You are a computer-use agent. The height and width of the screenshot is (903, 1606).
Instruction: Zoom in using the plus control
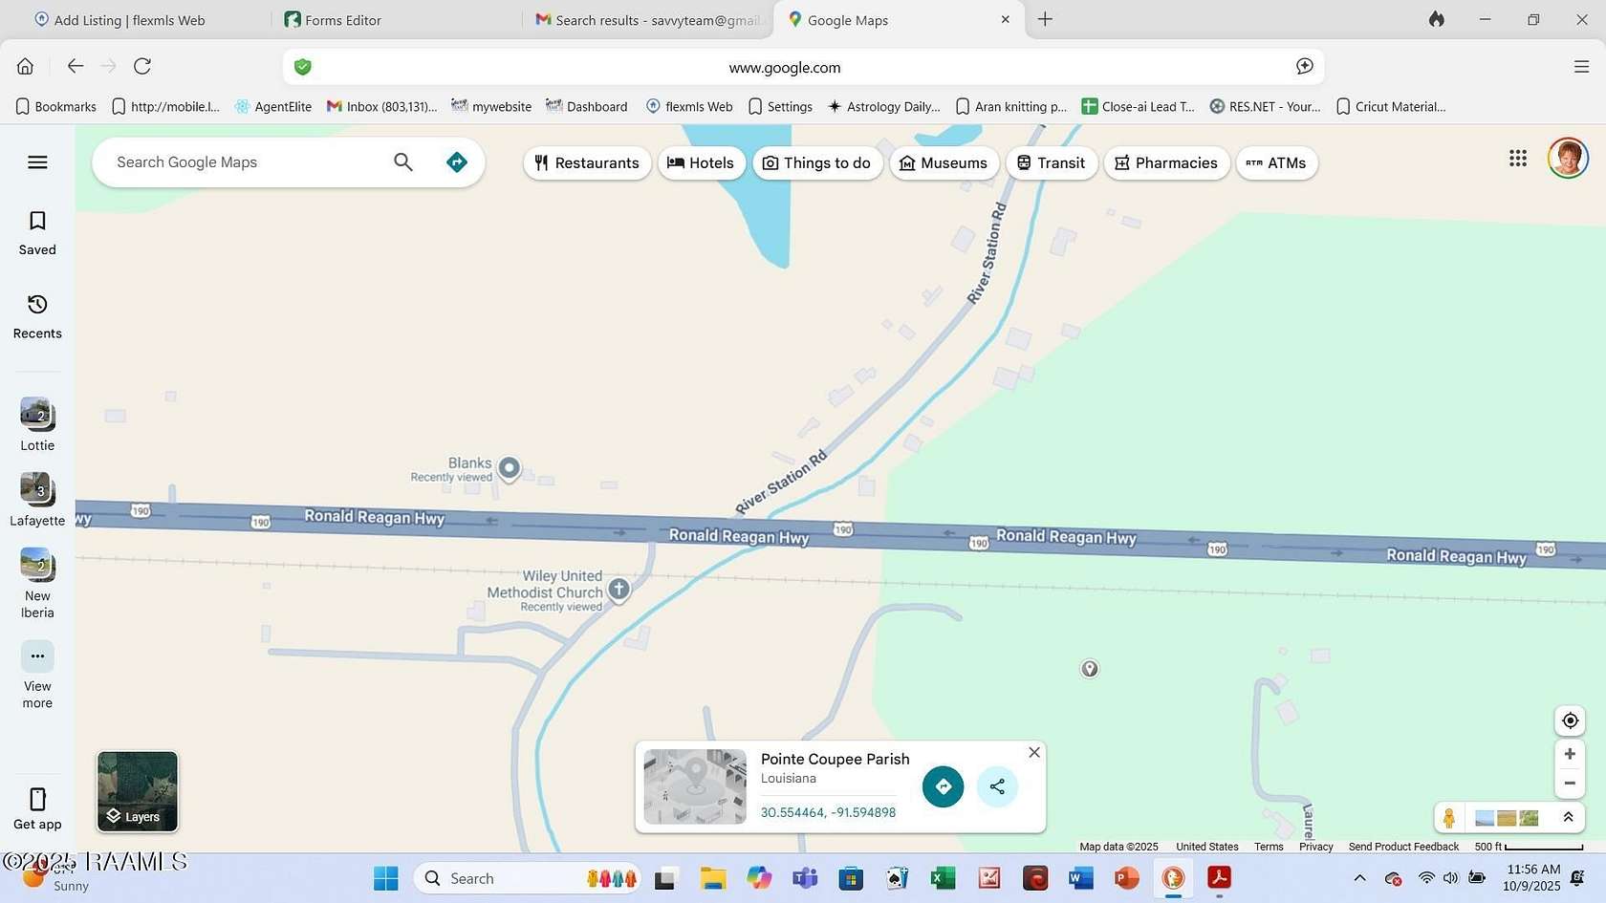tap(1569, 753)
